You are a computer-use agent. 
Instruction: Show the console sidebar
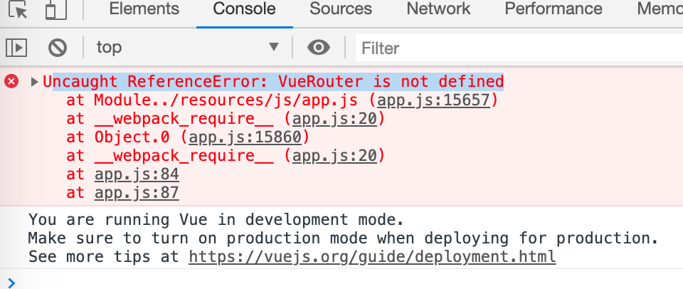pyautogui.click(x=16, y=48)
